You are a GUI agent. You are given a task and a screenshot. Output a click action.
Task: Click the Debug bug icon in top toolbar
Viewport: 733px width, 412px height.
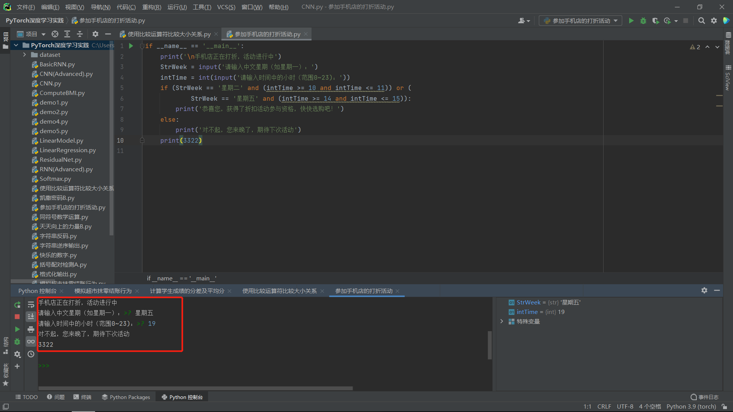click(x=643, y=21)
